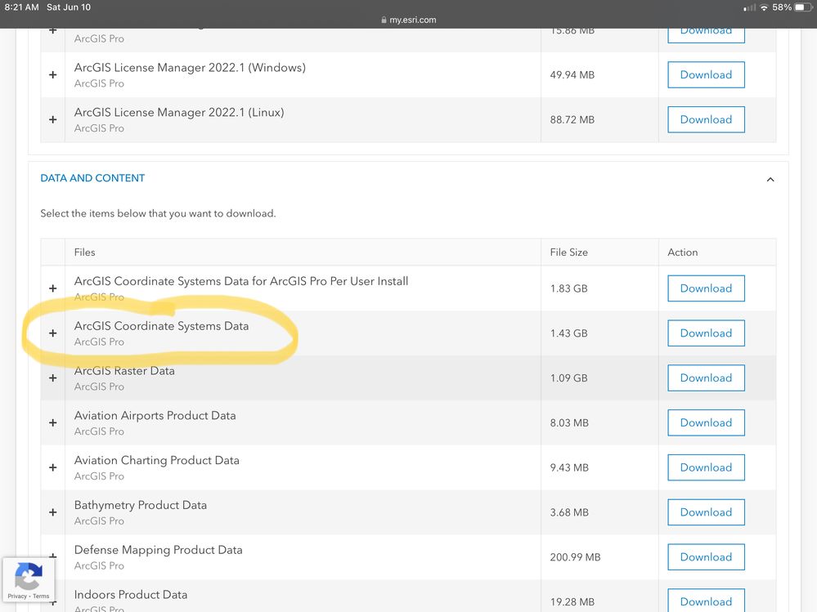The image size is (817, 612).
Task: Expand the ArcGIS License Manager 2022.1 (Linux) row
Action: pos(52,119)
